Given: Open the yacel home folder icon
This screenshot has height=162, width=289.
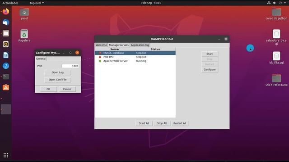Looking at the screenshot, I should pos(24,12).
